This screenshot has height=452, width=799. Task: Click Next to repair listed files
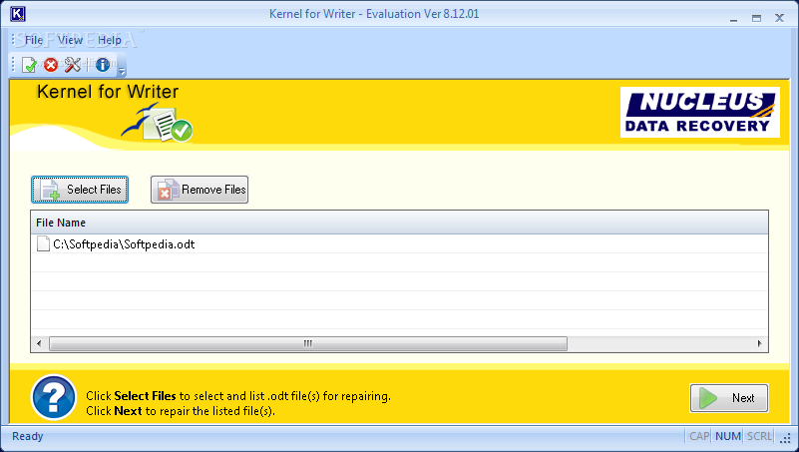[729, 398]
